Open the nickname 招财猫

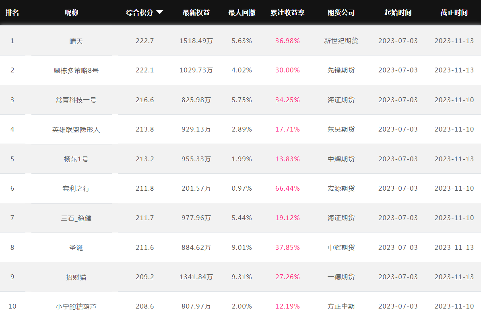tap(76, 277)
